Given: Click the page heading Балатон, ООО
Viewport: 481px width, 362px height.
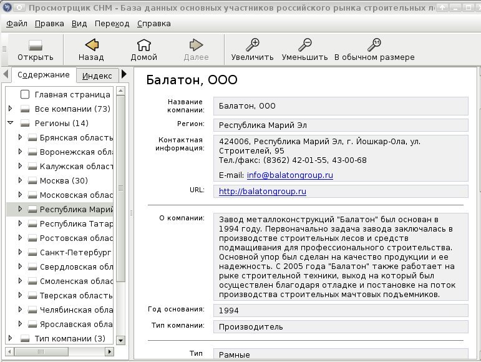Looking at the screenshot, I should pyautogui.click(x=192, y=80).
